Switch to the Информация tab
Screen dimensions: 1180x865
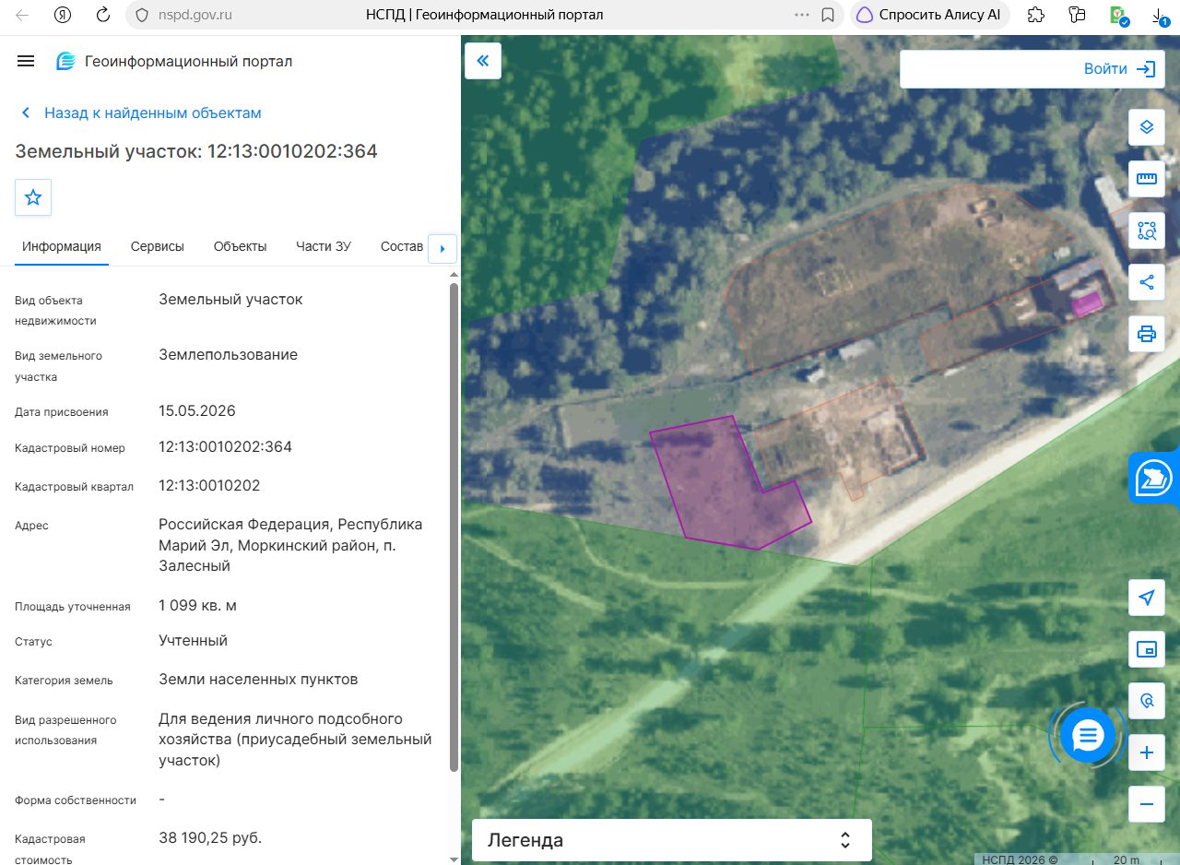pyautogui.click(x=62, y=246)
